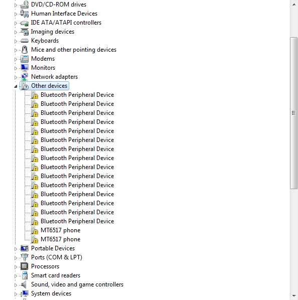Click the Other devices question-mark icon

[25, 86]
